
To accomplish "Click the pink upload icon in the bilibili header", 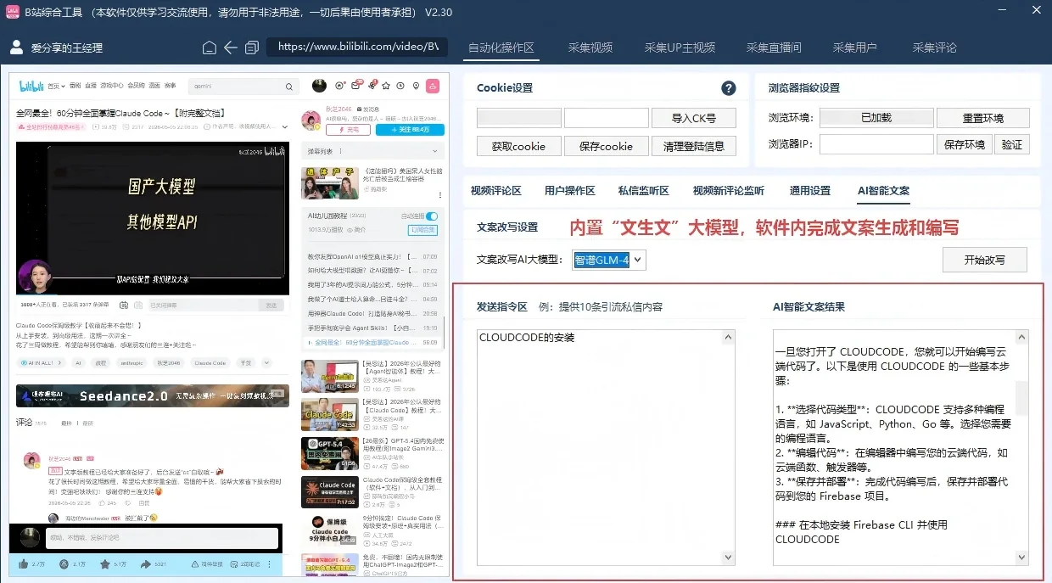I will (432, 86).
